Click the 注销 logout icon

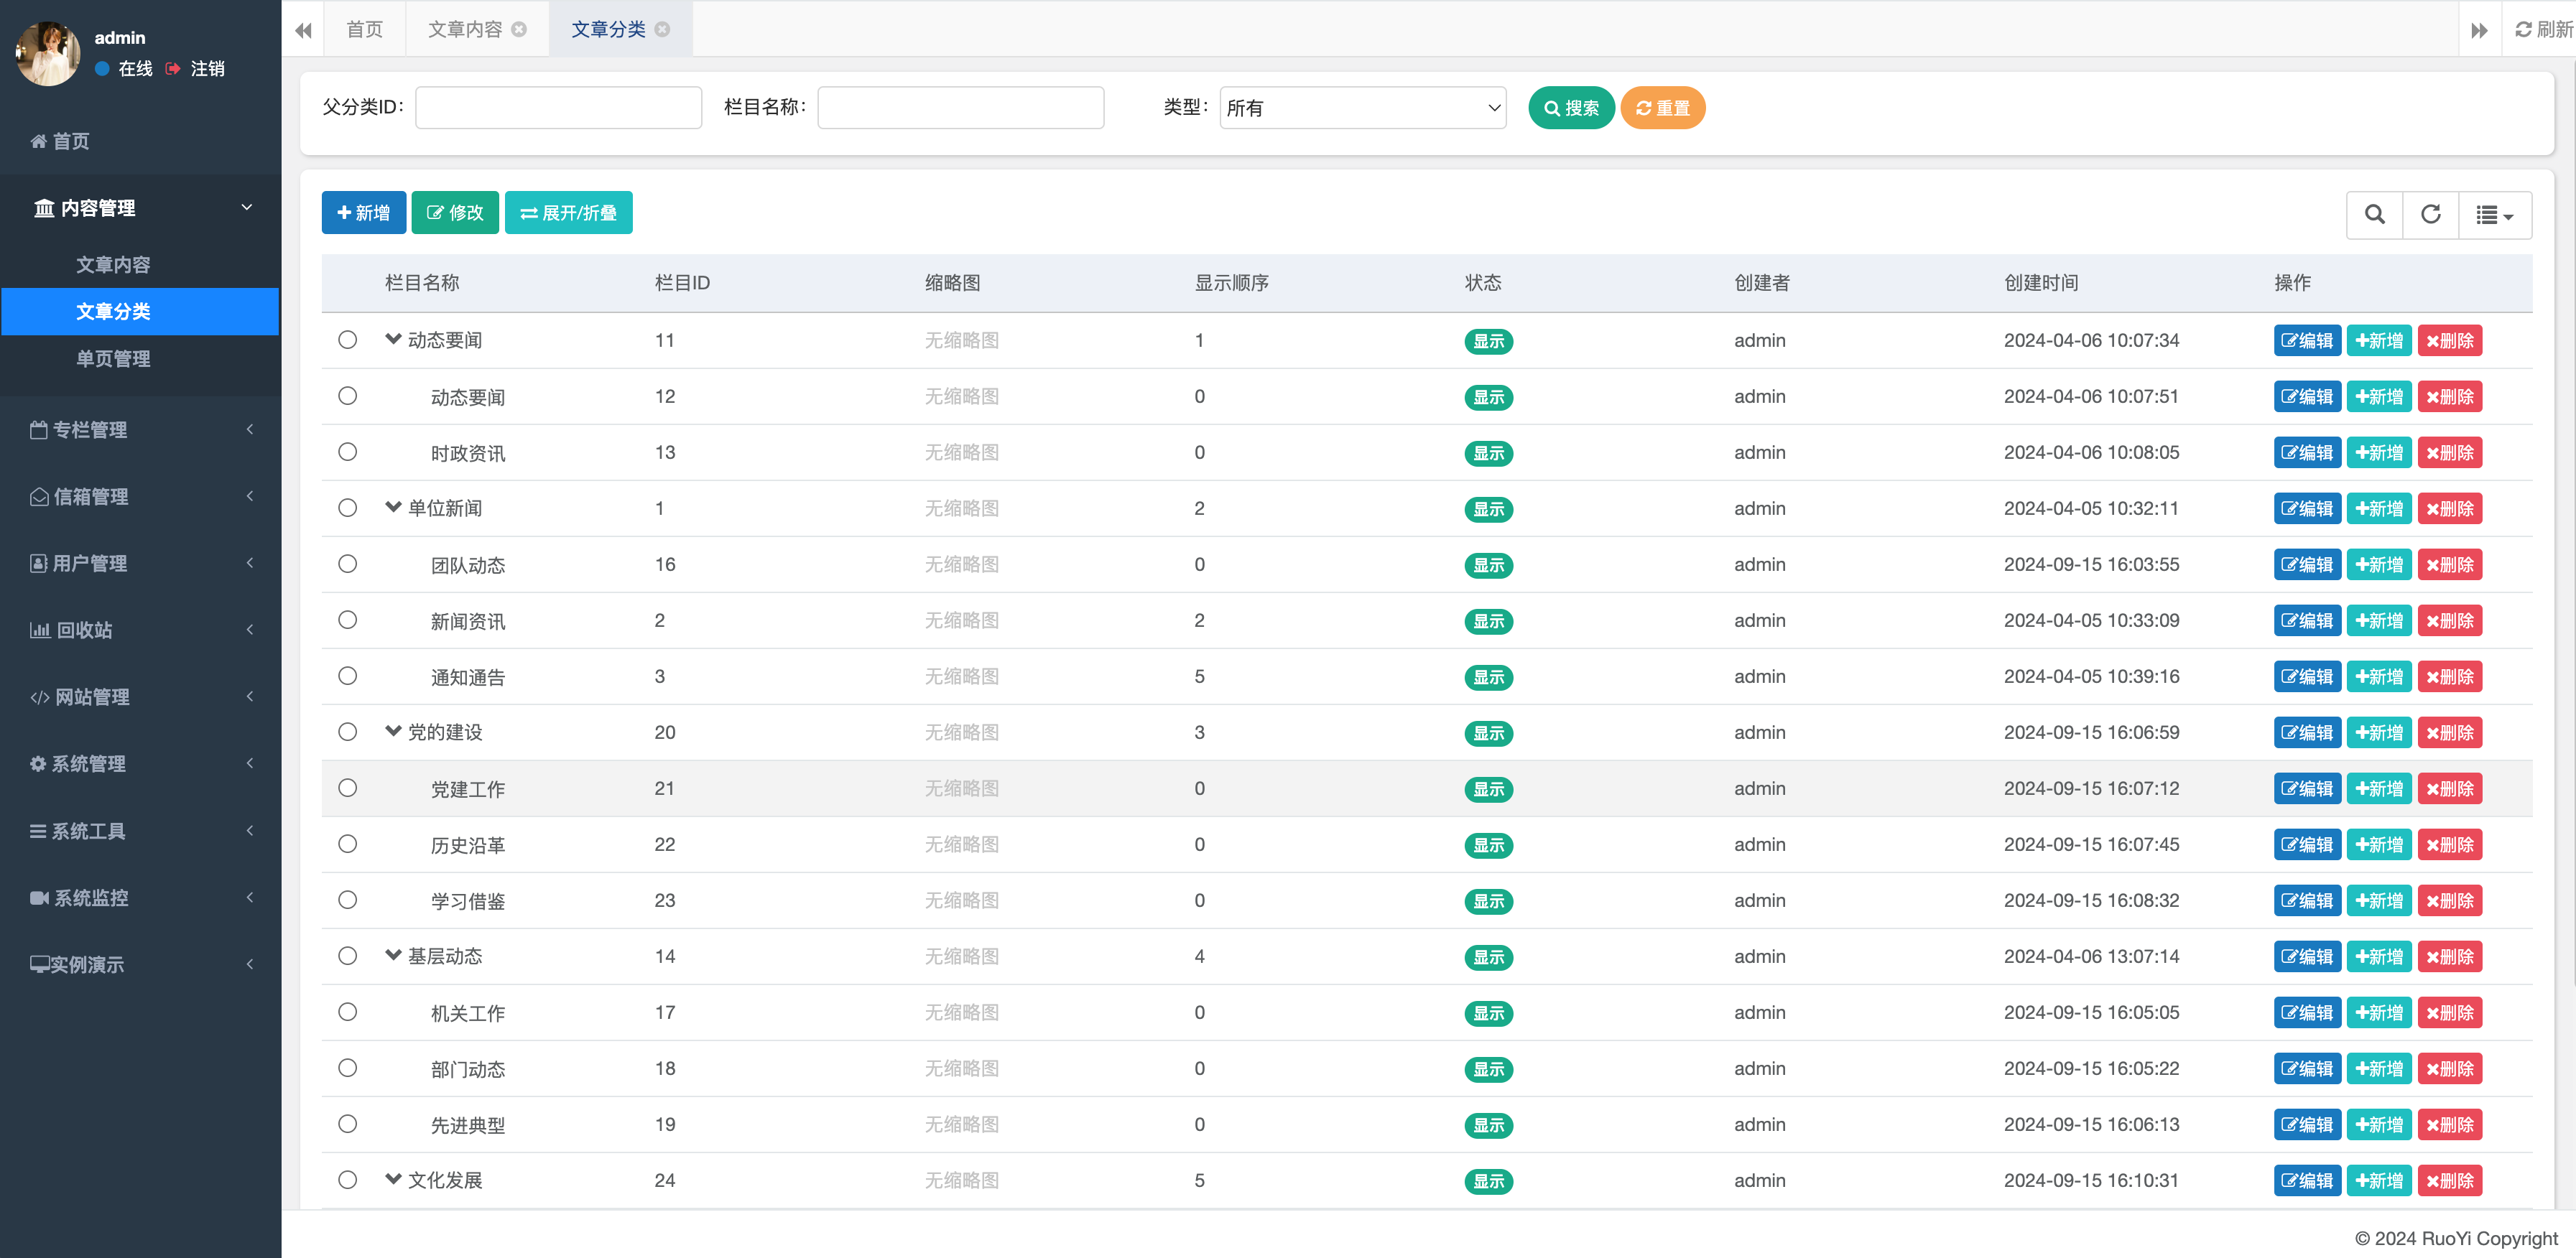point(173,68)
